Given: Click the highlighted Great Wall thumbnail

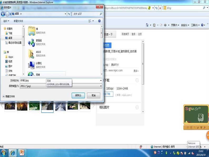Looking at the screenshot, I should coord(47,107).
